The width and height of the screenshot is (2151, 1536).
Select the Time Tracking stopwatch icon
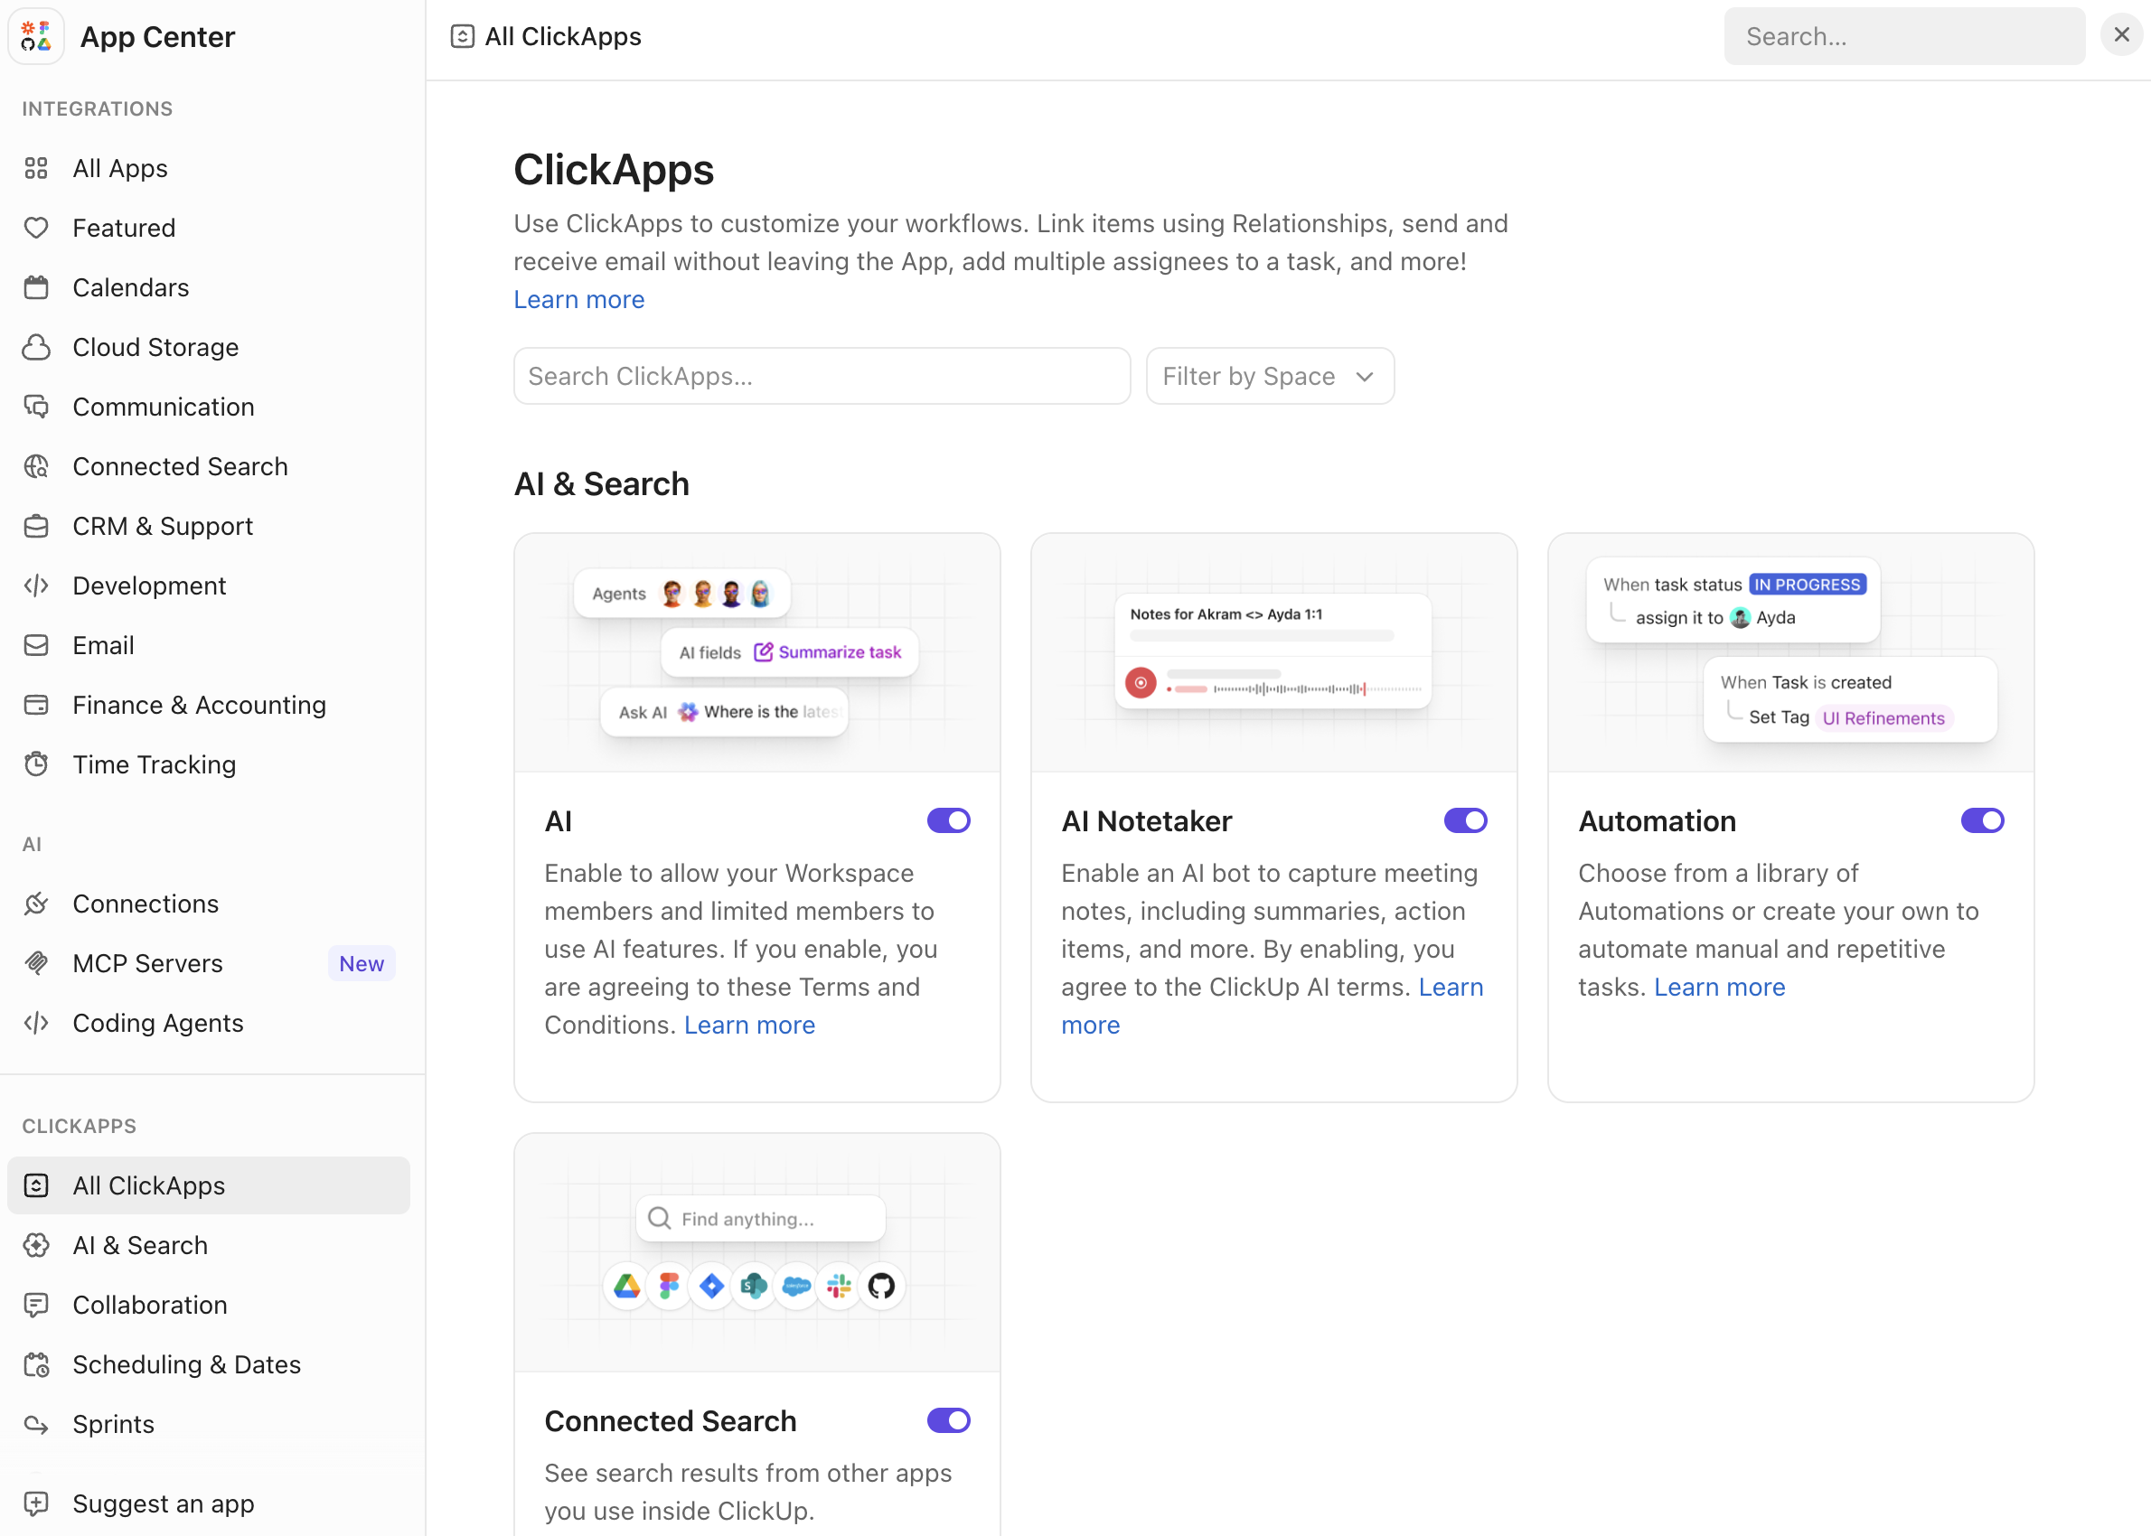point(36,764)
